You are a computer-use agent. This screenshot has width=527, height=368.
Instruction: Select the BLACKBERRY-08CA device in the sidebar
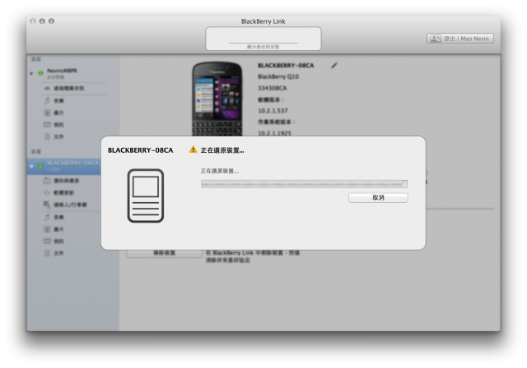click(64, 166)
